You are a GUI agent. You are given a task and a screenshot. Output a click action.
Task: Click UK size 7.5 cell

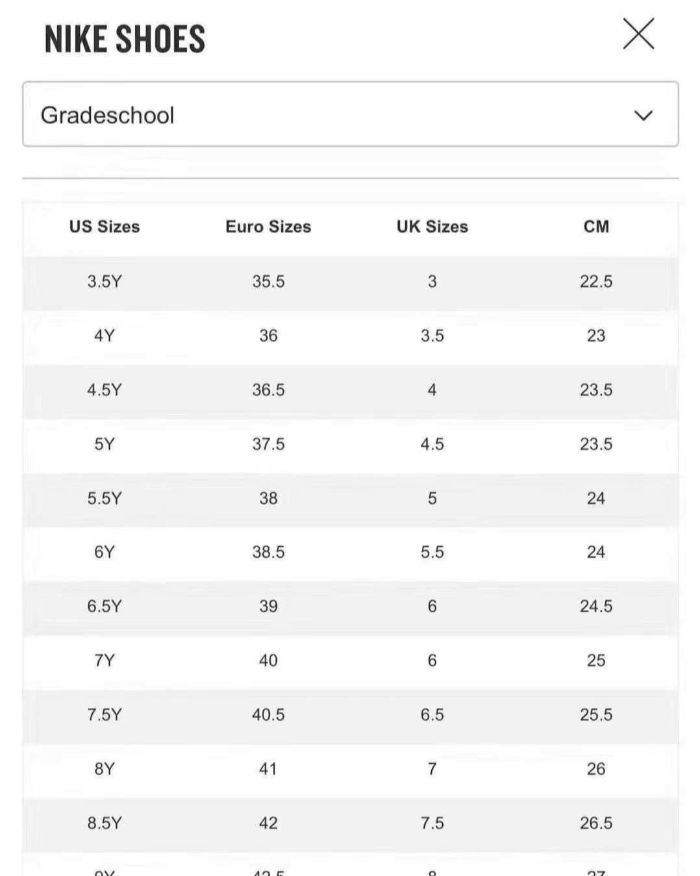(432, 823)
